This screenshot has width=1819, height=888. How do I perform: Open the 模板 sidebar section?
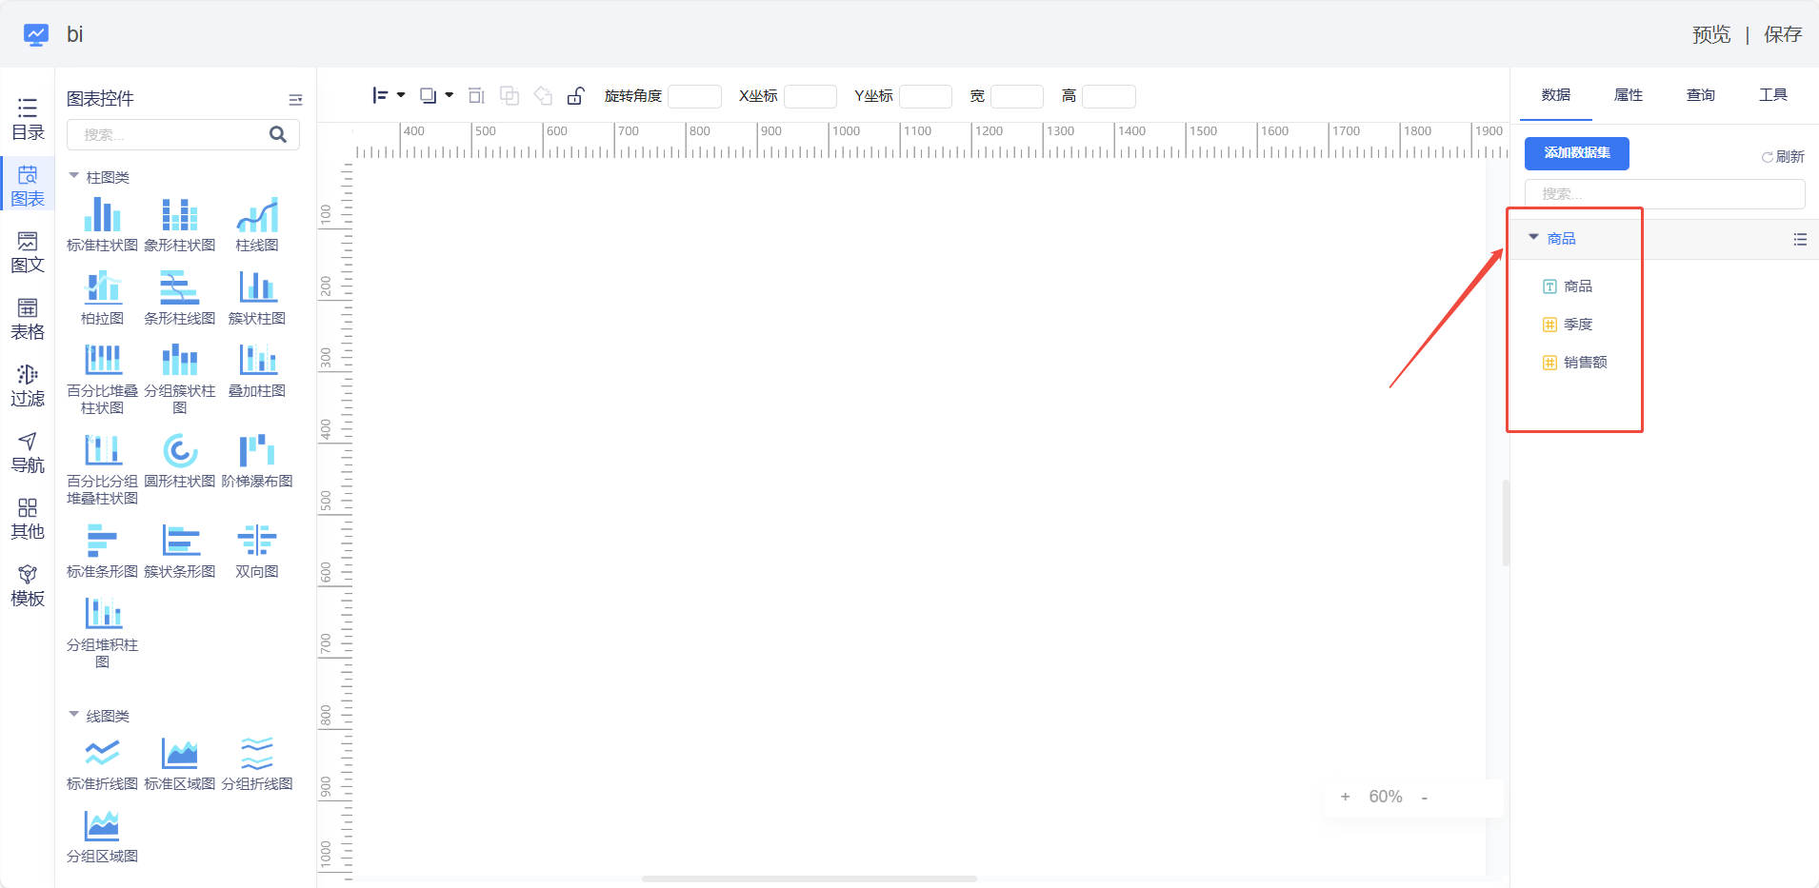click(x=28, y=585)
